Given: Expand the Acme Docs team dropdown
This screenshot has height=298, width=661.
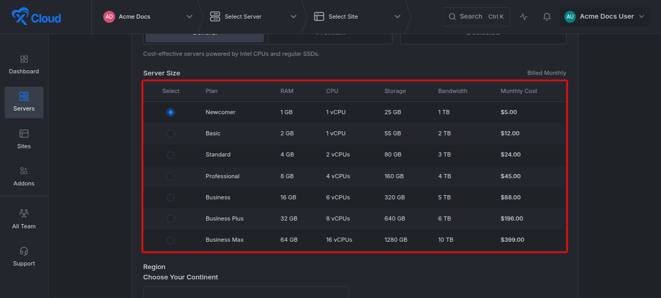Looking at the screenshot, I should tap(189, 17).
